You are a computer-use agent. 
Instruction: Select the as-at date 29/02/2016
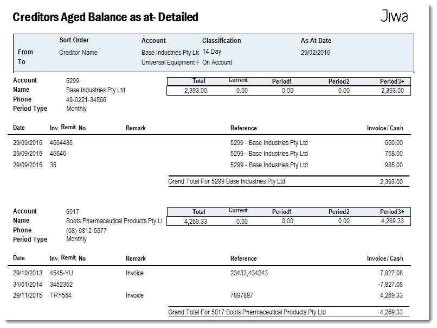(315, 53)
